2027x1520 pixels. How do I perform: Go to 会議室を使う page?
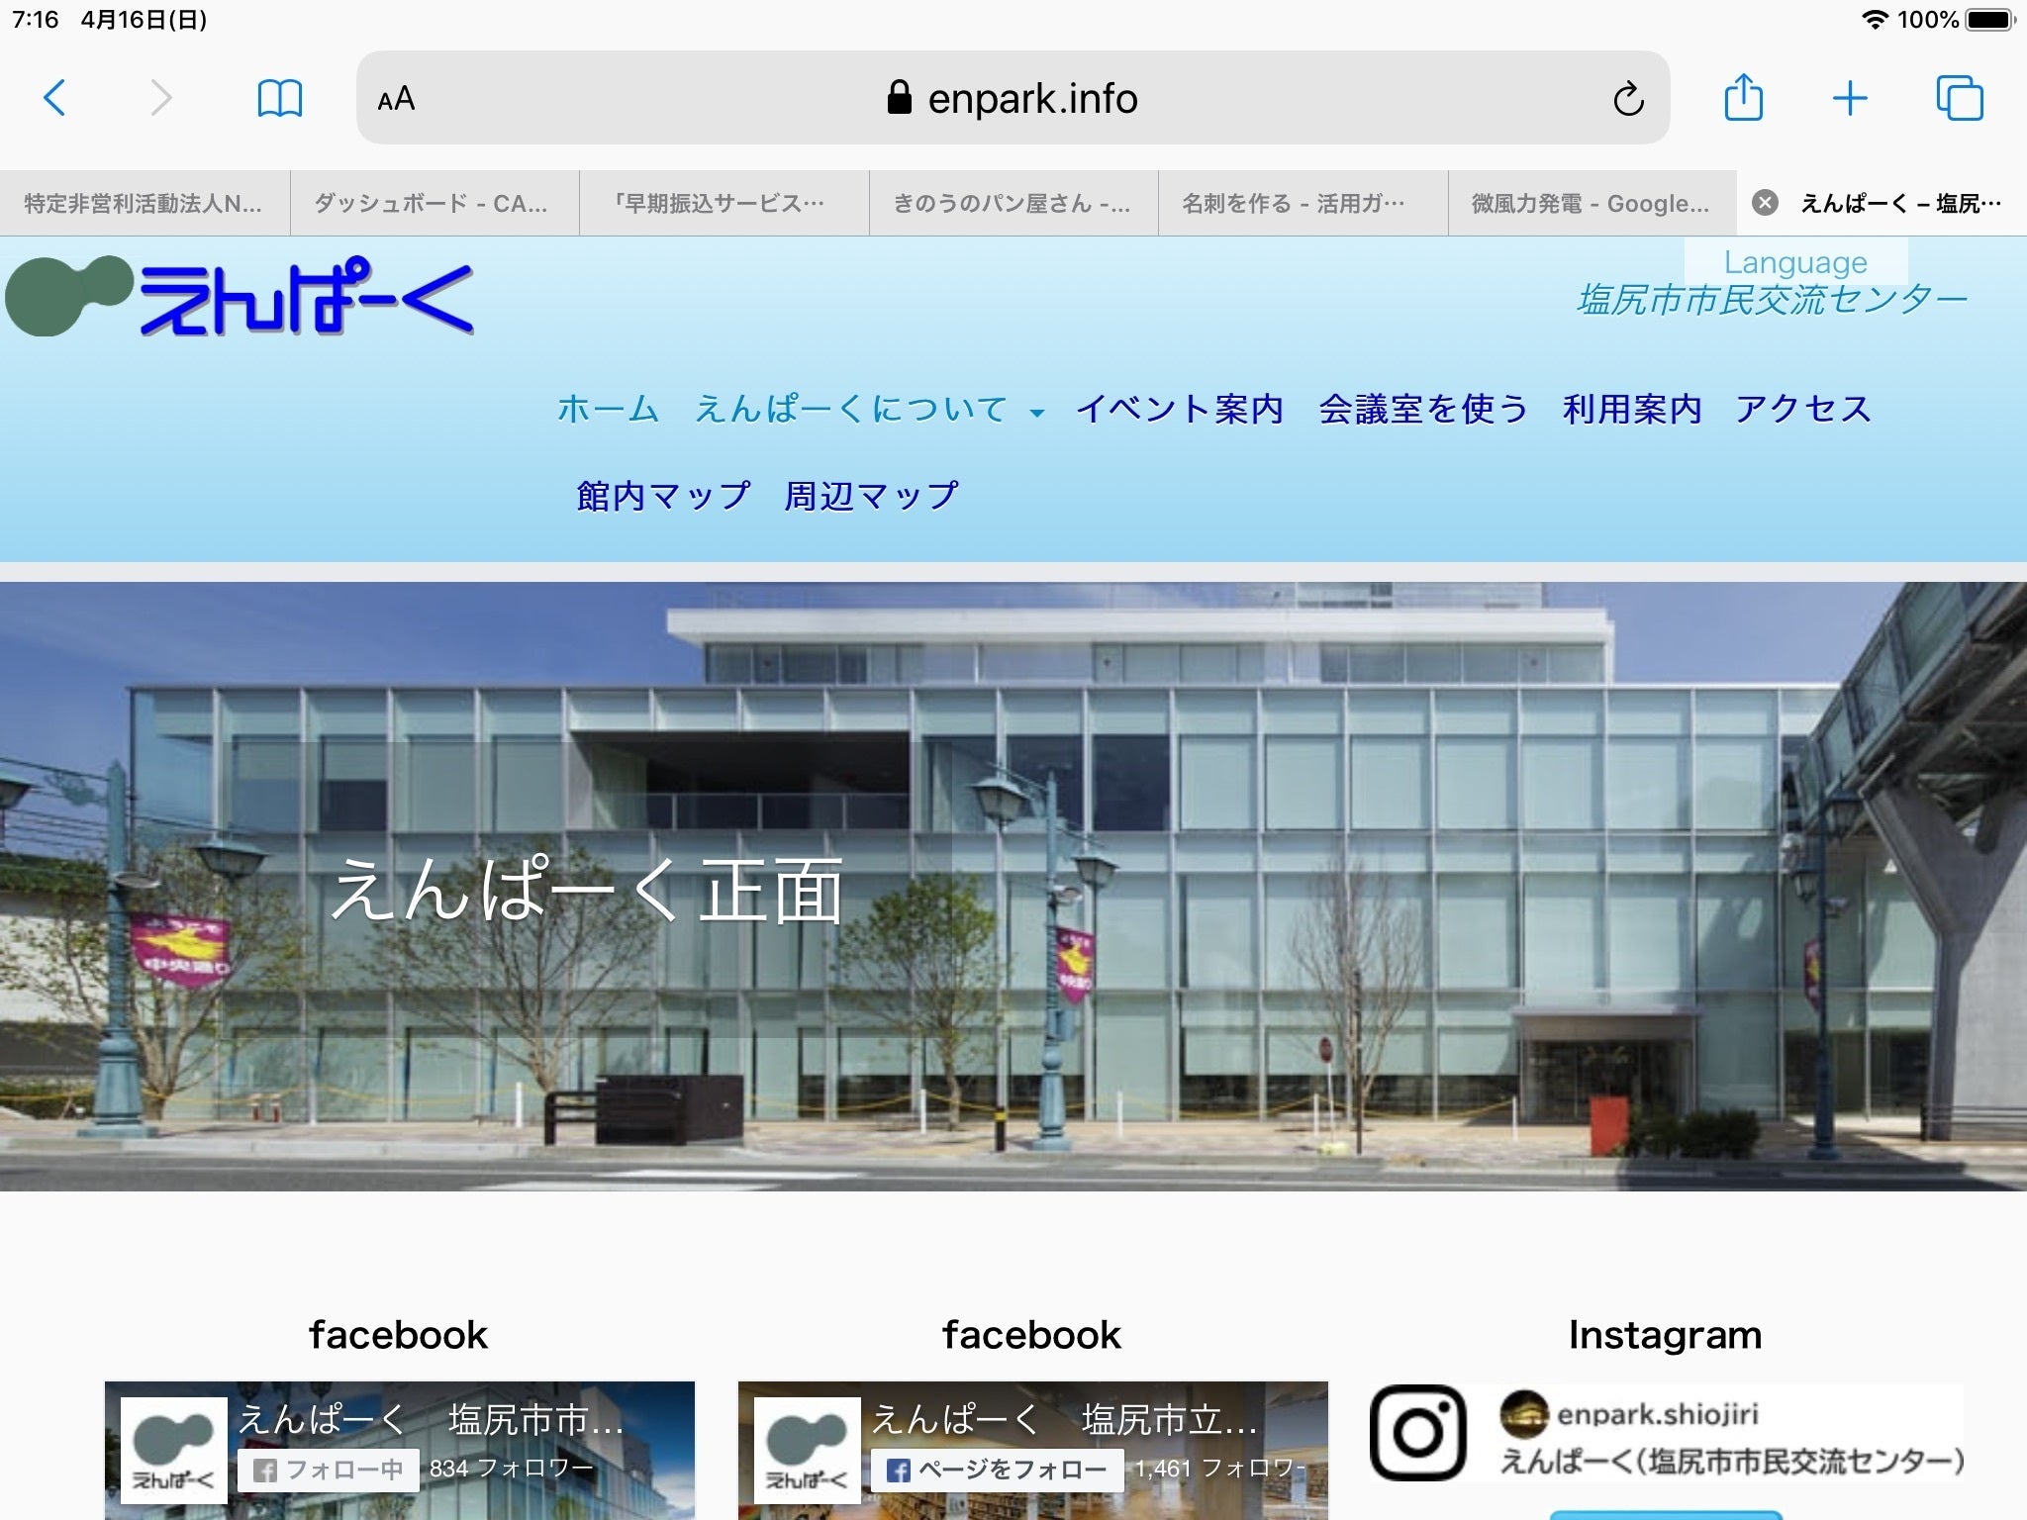pos(1422,409)
